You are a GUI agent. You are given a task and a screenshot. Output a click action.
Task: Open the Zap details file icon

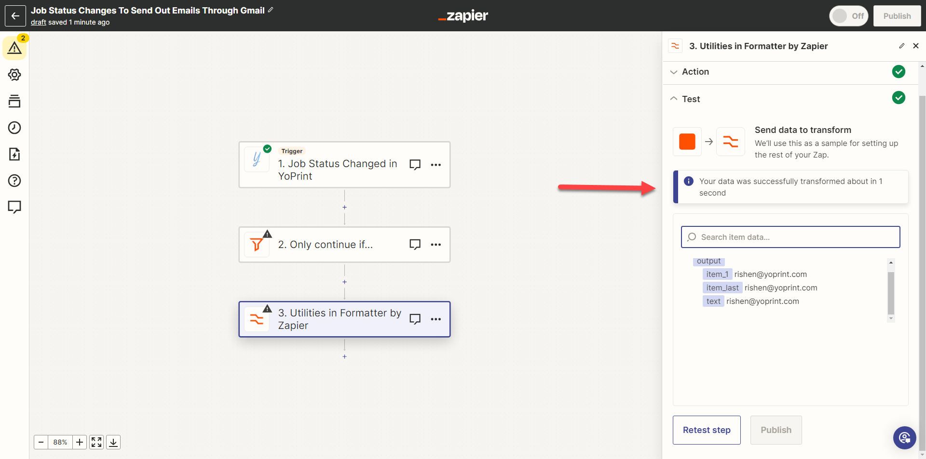point(14,154)
